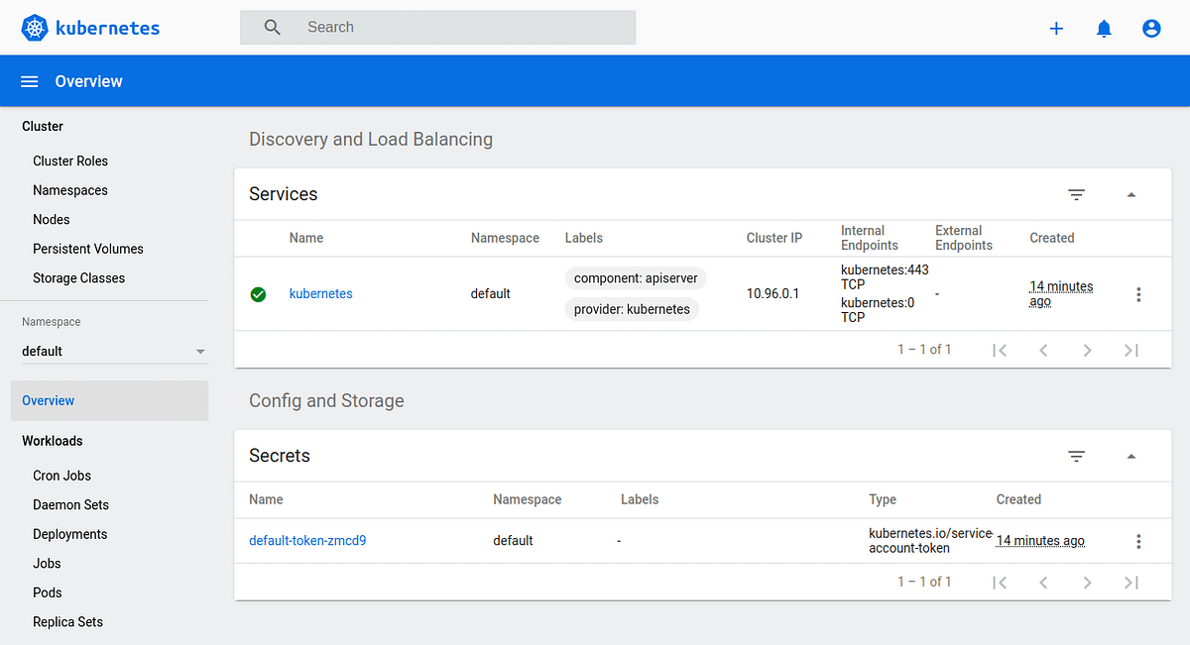Viewport: 1190px width, 645px height.
Task: Open the user profile icon
Action: [1151, 28]
